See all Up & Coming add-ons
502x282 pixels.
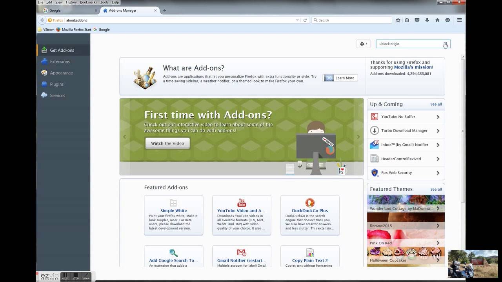pyautogui.click(x=436, y=104)
